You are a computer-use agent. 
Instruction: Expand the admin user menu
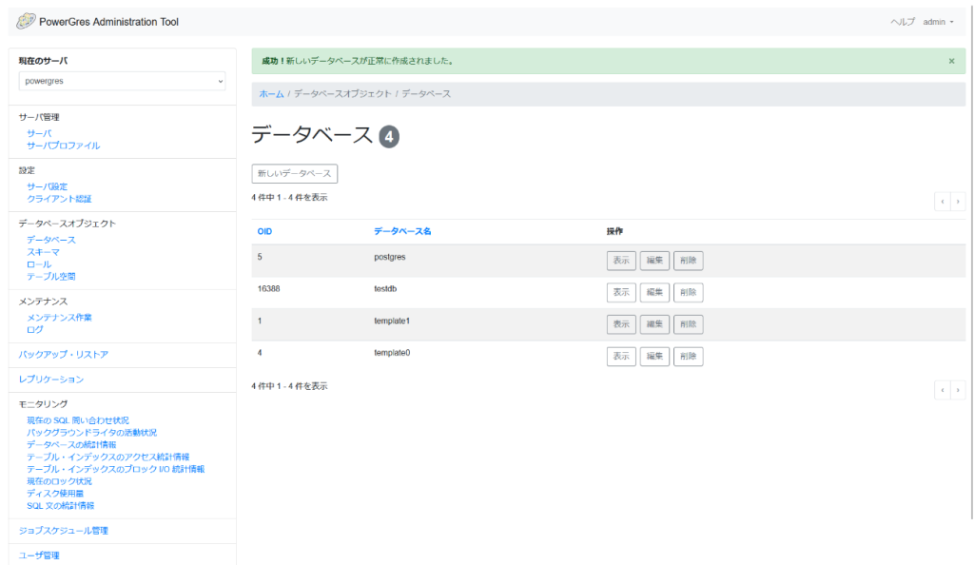click(937, 22)
